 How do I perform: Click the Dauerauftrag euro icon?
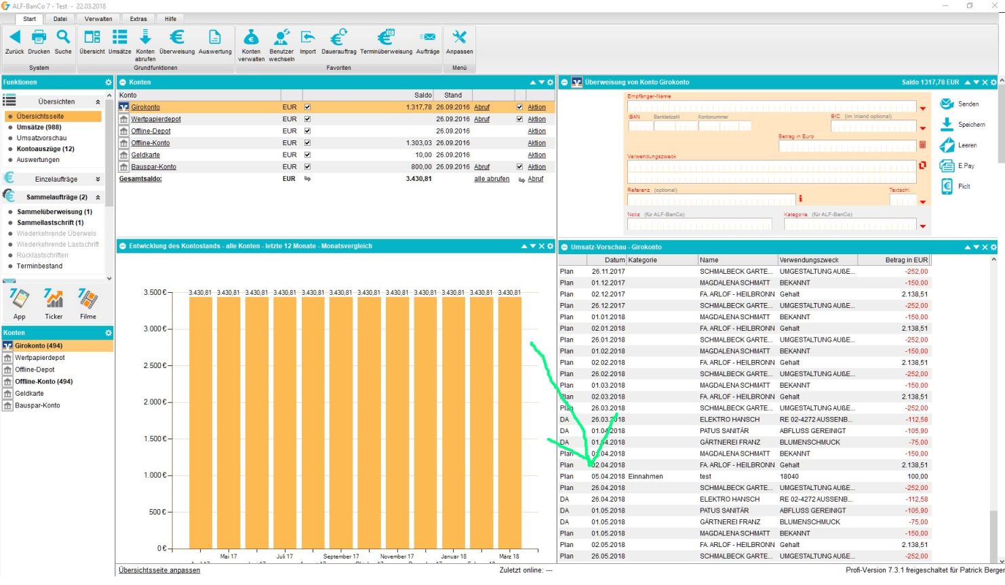[x=338, y=37]
